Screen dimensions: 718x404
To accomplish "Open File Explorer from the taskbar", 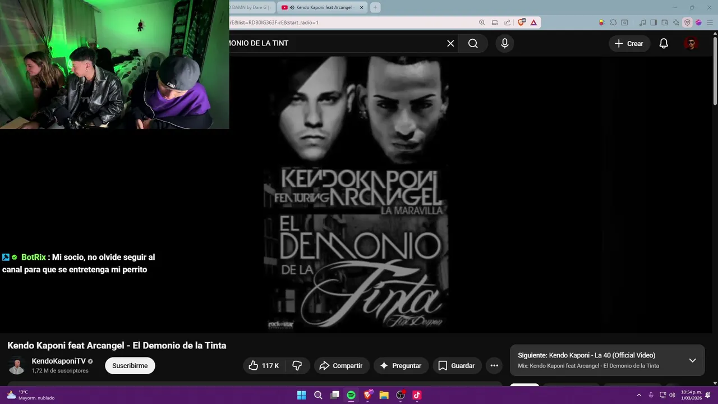I will [384, 395].
